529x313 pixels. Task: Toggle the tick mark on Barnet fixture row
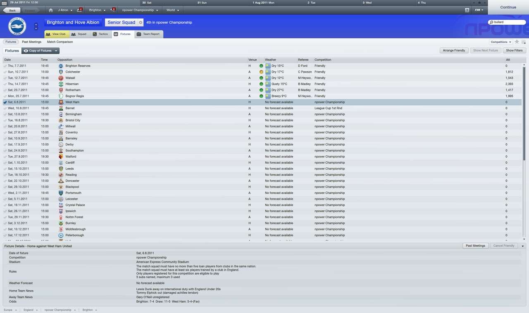[x=5, y=108]
